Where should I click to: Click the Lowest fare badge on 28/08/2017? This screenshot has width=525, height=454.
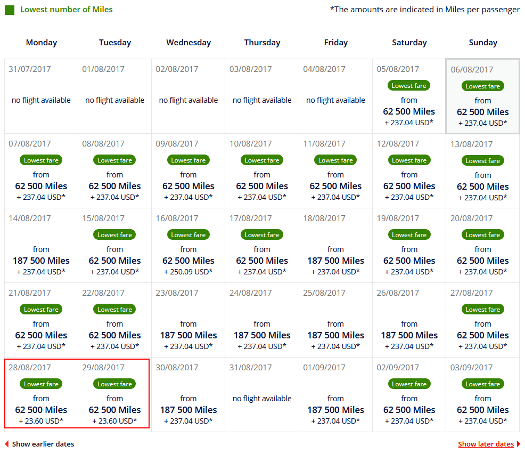point(41,384)
